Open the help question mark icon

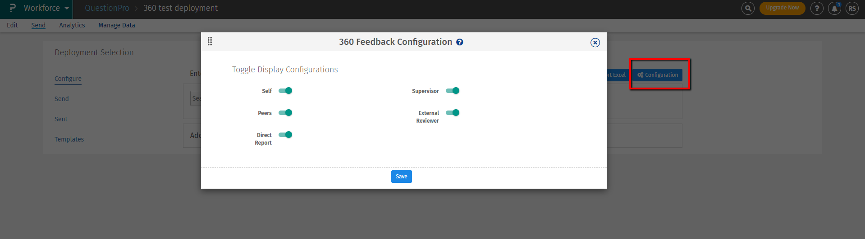817,8
